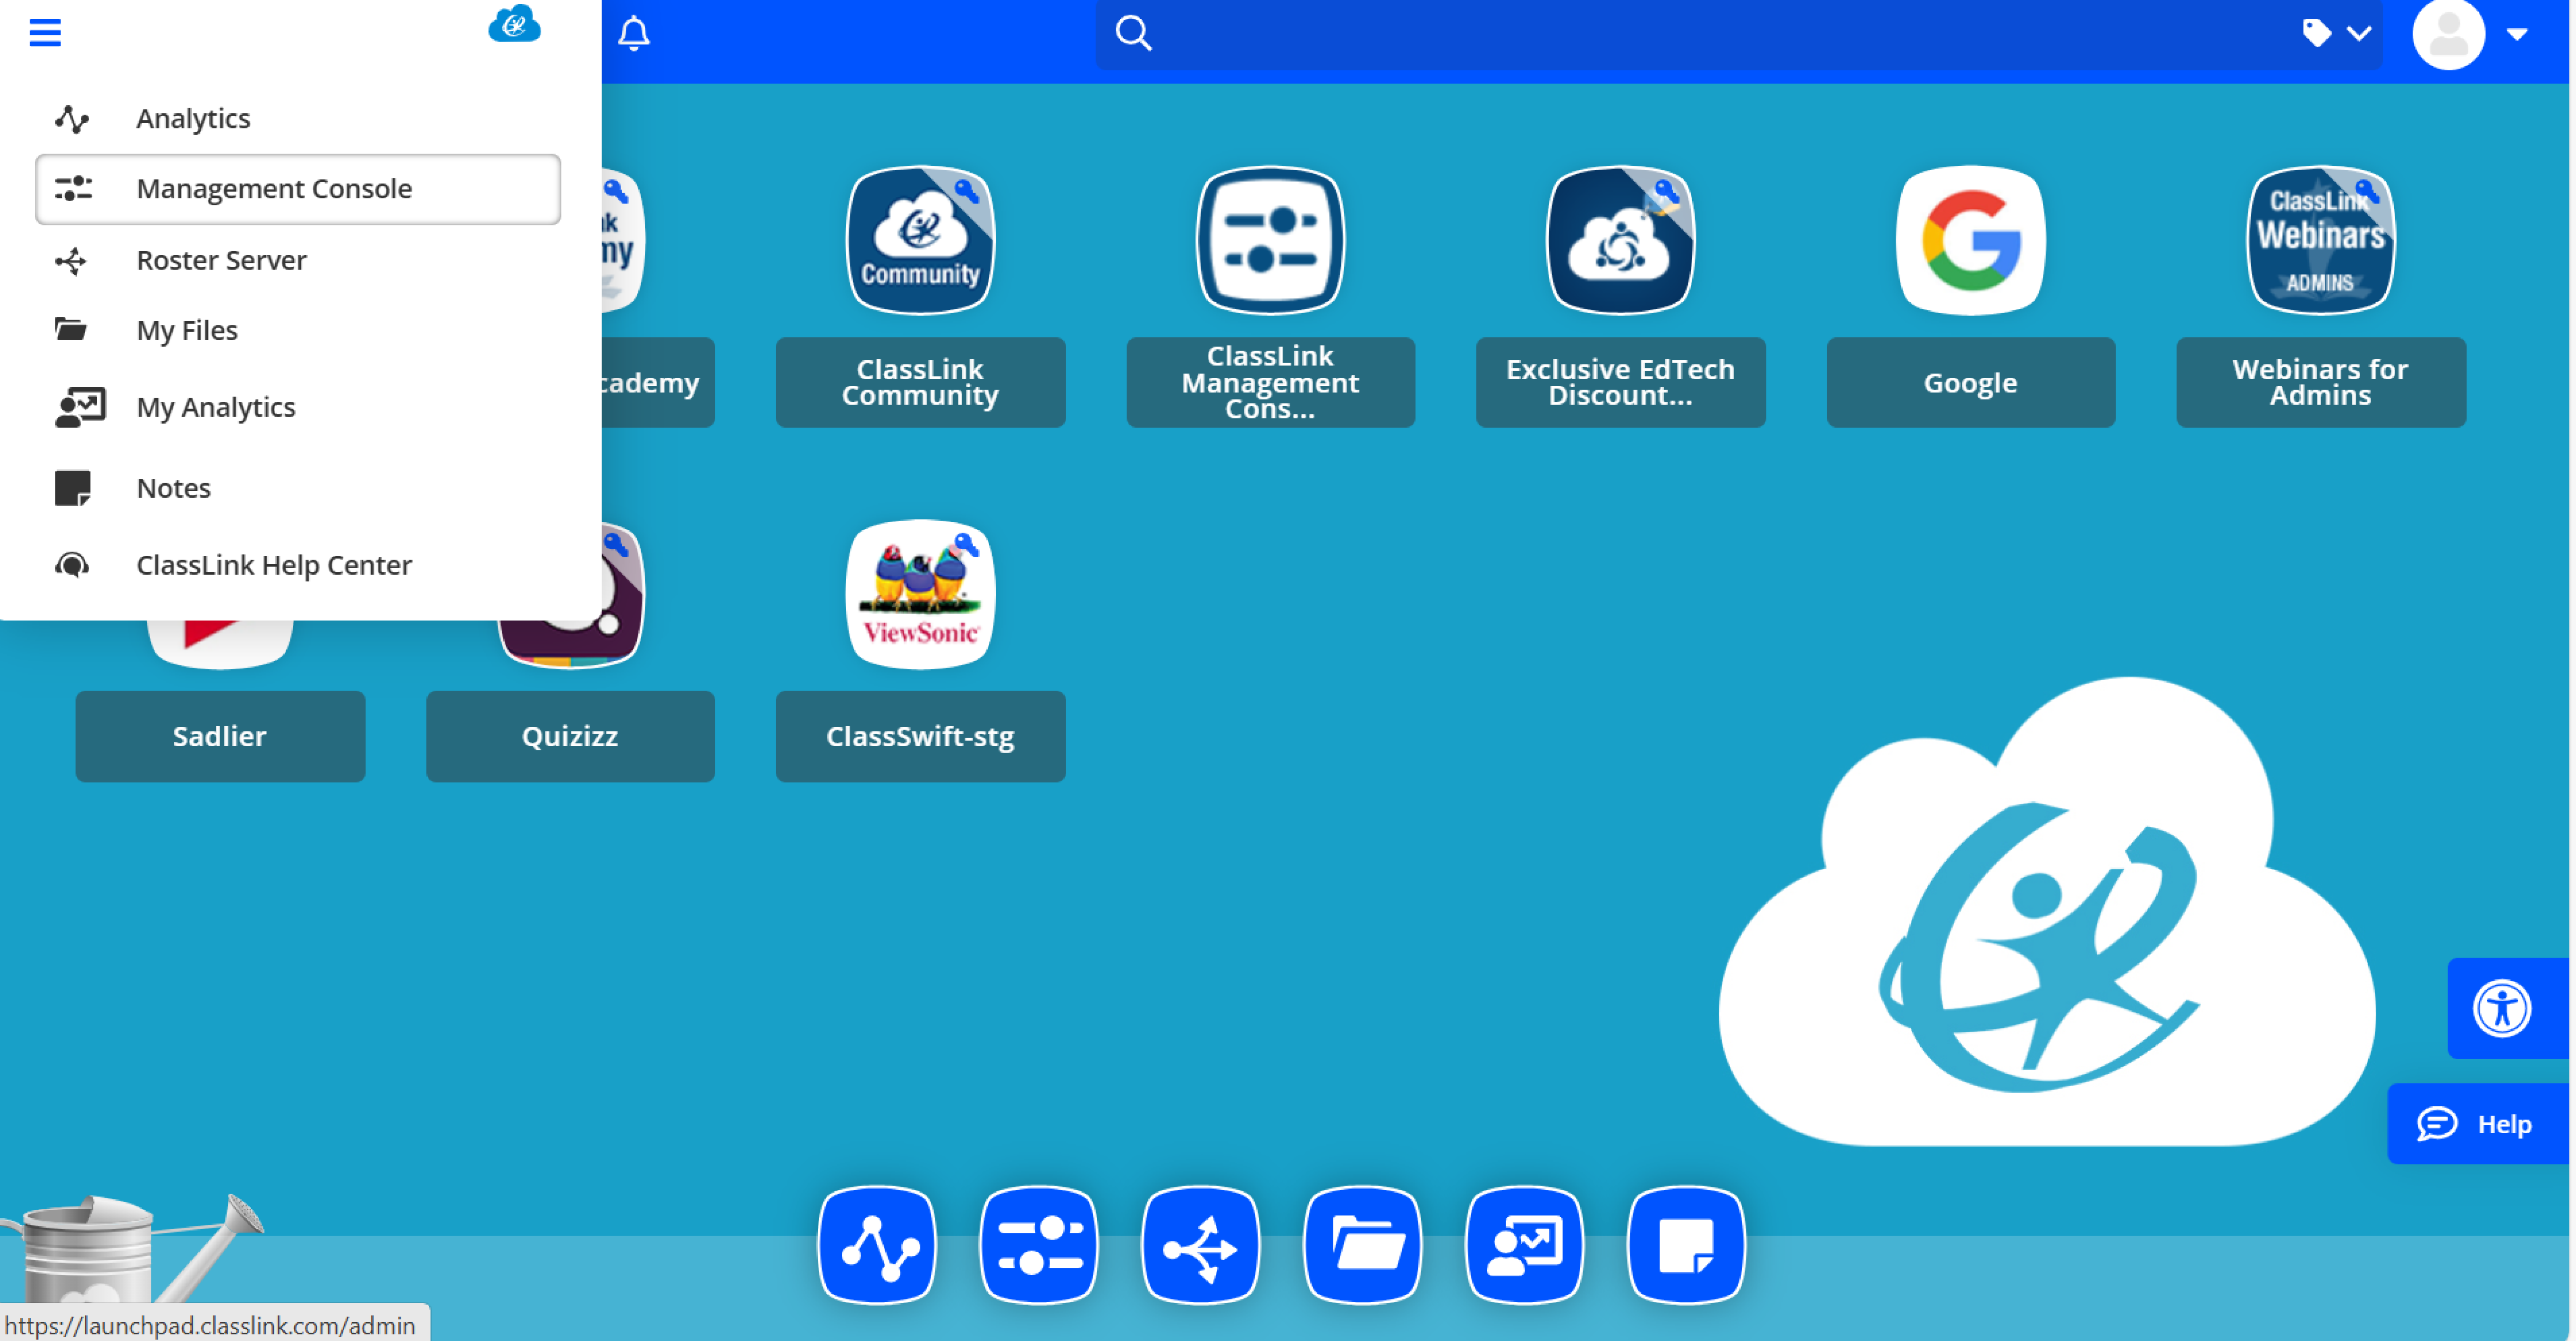Open the Google app icon
Image resolution: width=2576 pixels, height=1341 pixels.
(x=1969, y=241)
